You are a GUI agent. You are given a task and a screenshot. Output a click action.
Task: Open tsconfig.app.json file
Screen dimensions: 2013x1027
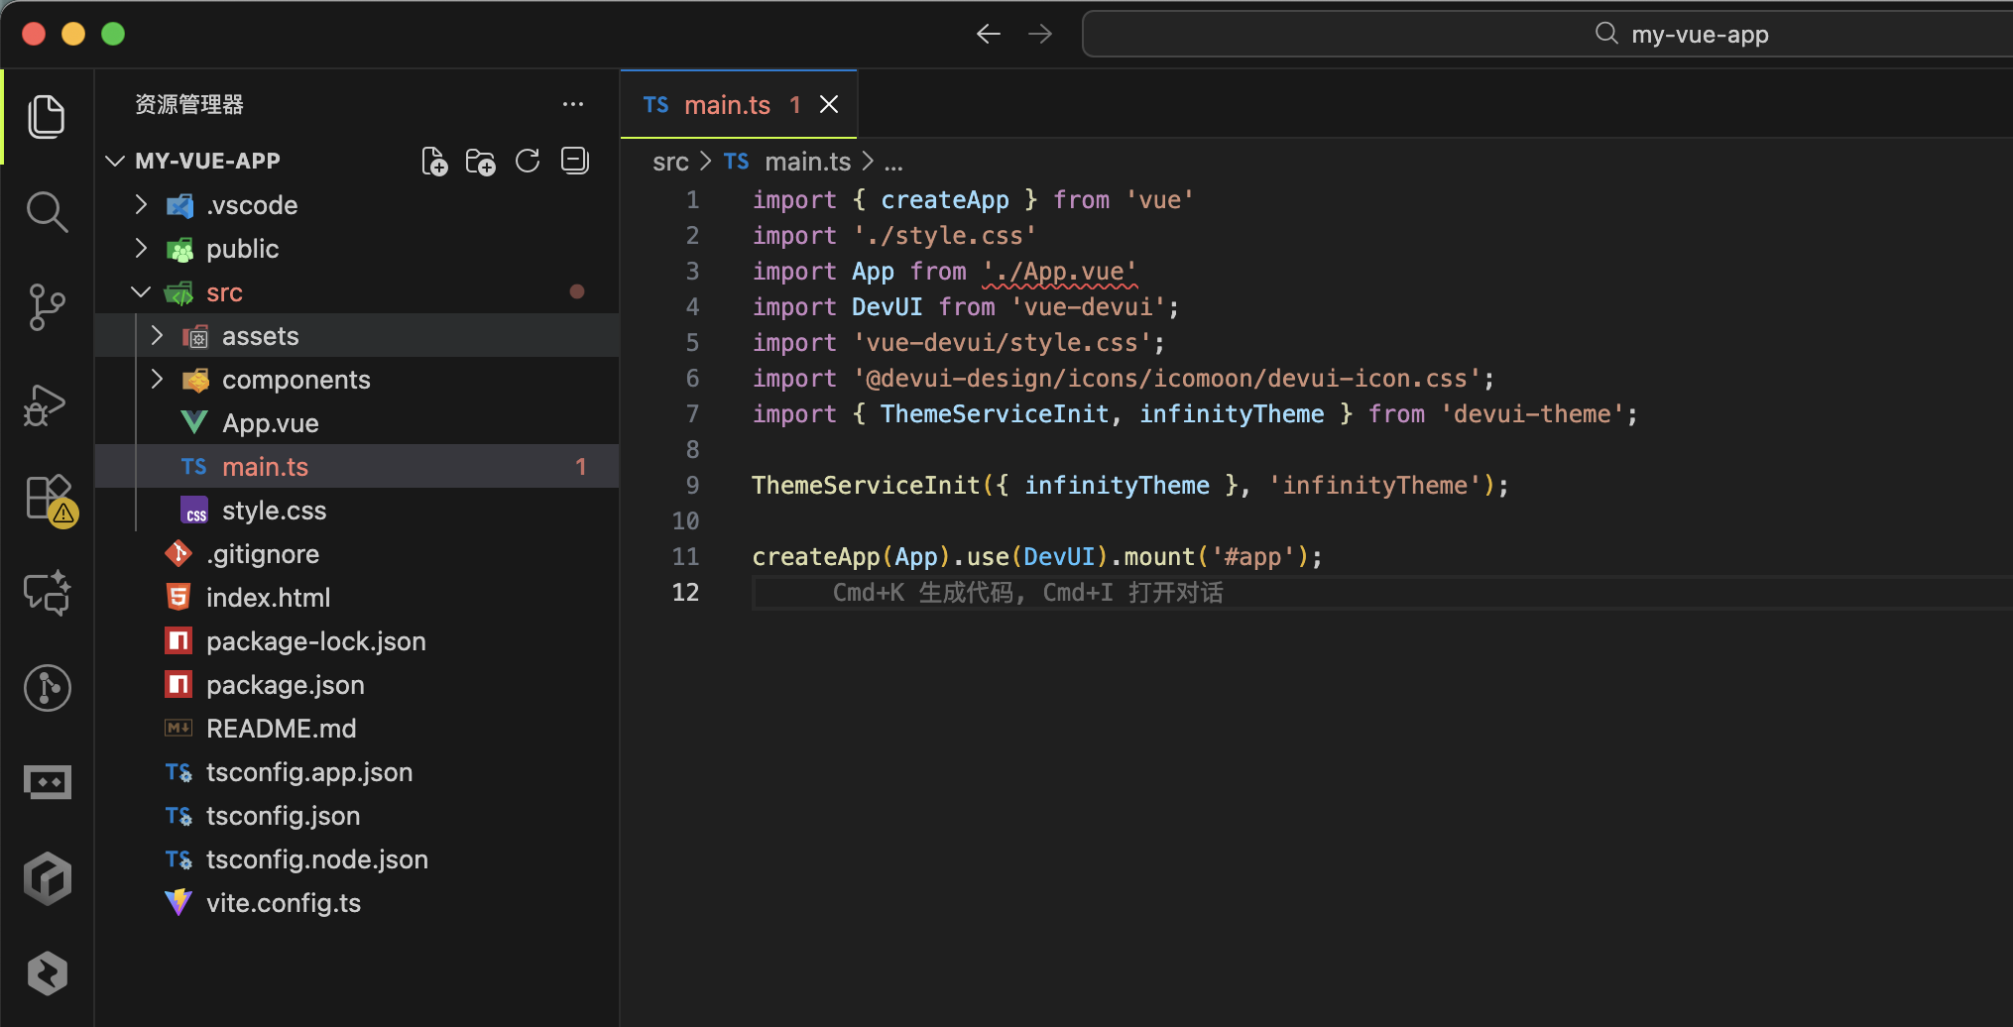[357, 772]
